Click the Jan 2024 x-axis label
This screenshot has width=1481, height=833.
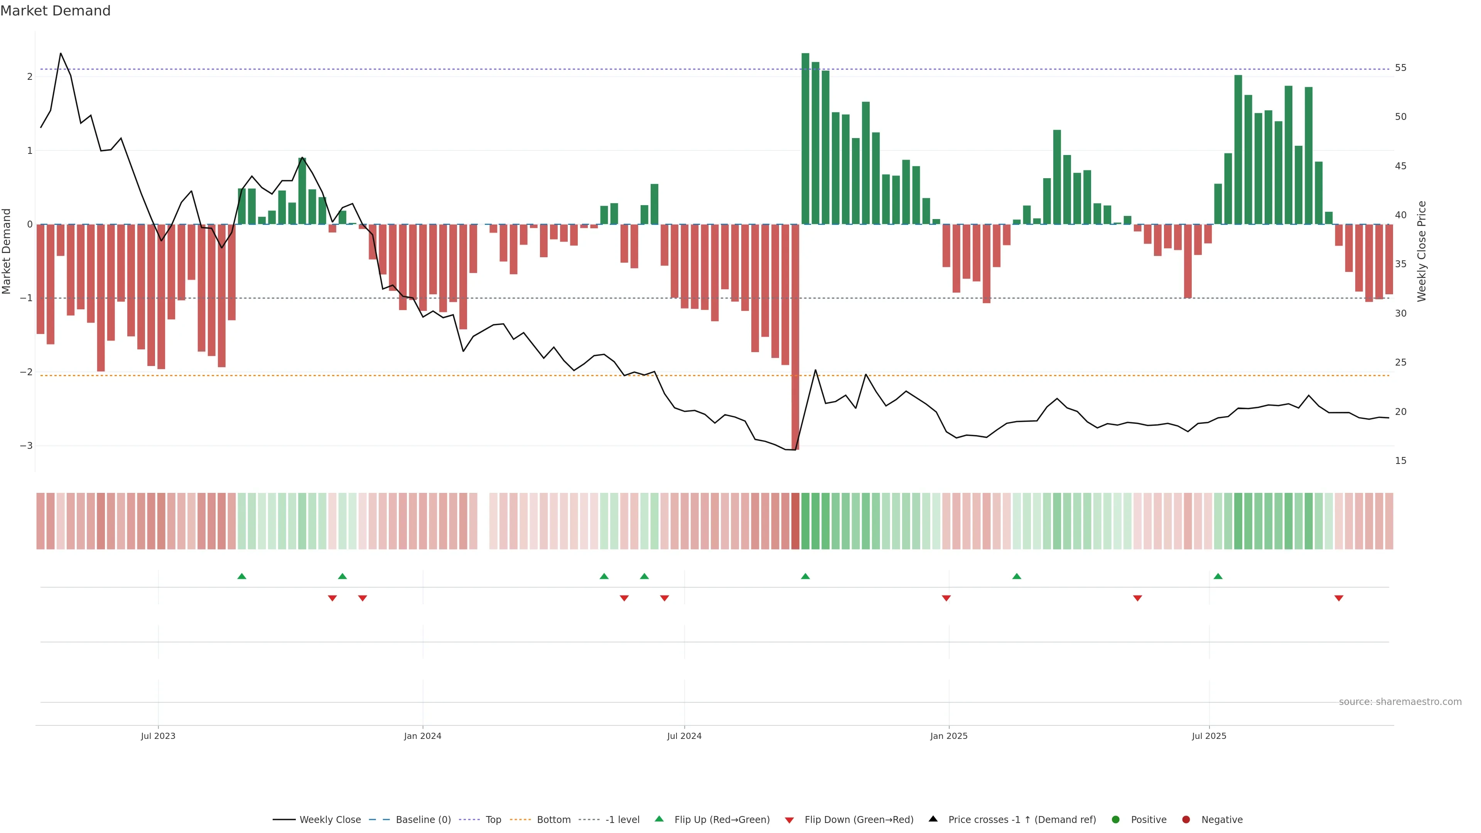(423, 736)
